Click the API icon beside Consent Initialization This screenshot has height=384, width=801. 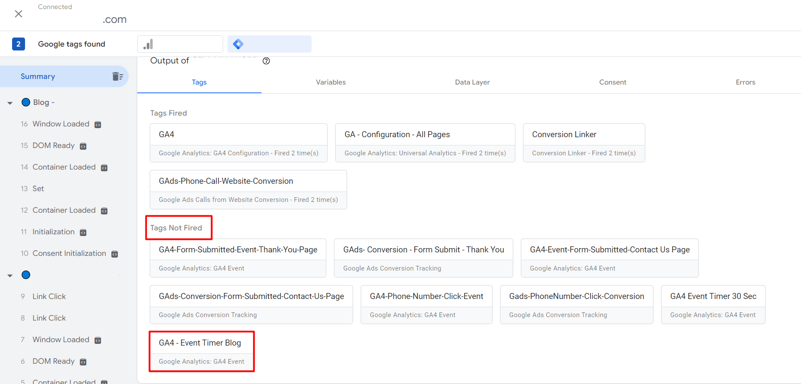coord(115,254)
